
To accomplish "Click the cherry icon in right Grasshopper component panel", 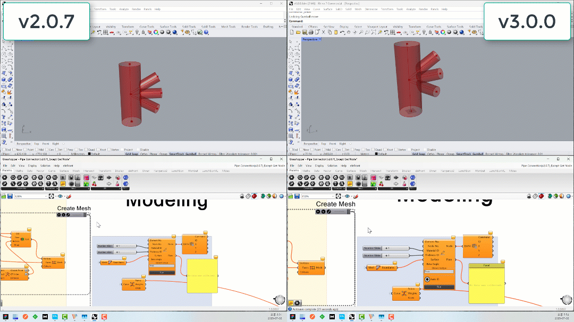I will point(381,184).
